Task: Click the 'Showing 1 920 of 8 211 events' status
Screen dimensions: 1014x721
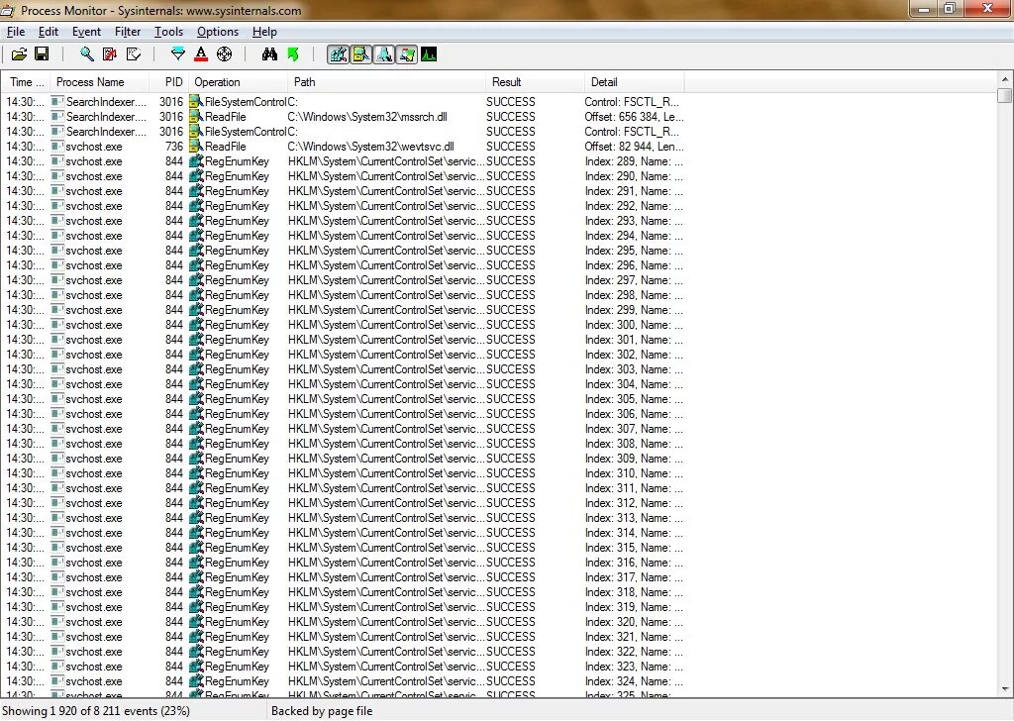Action: [x=96, y=711]
